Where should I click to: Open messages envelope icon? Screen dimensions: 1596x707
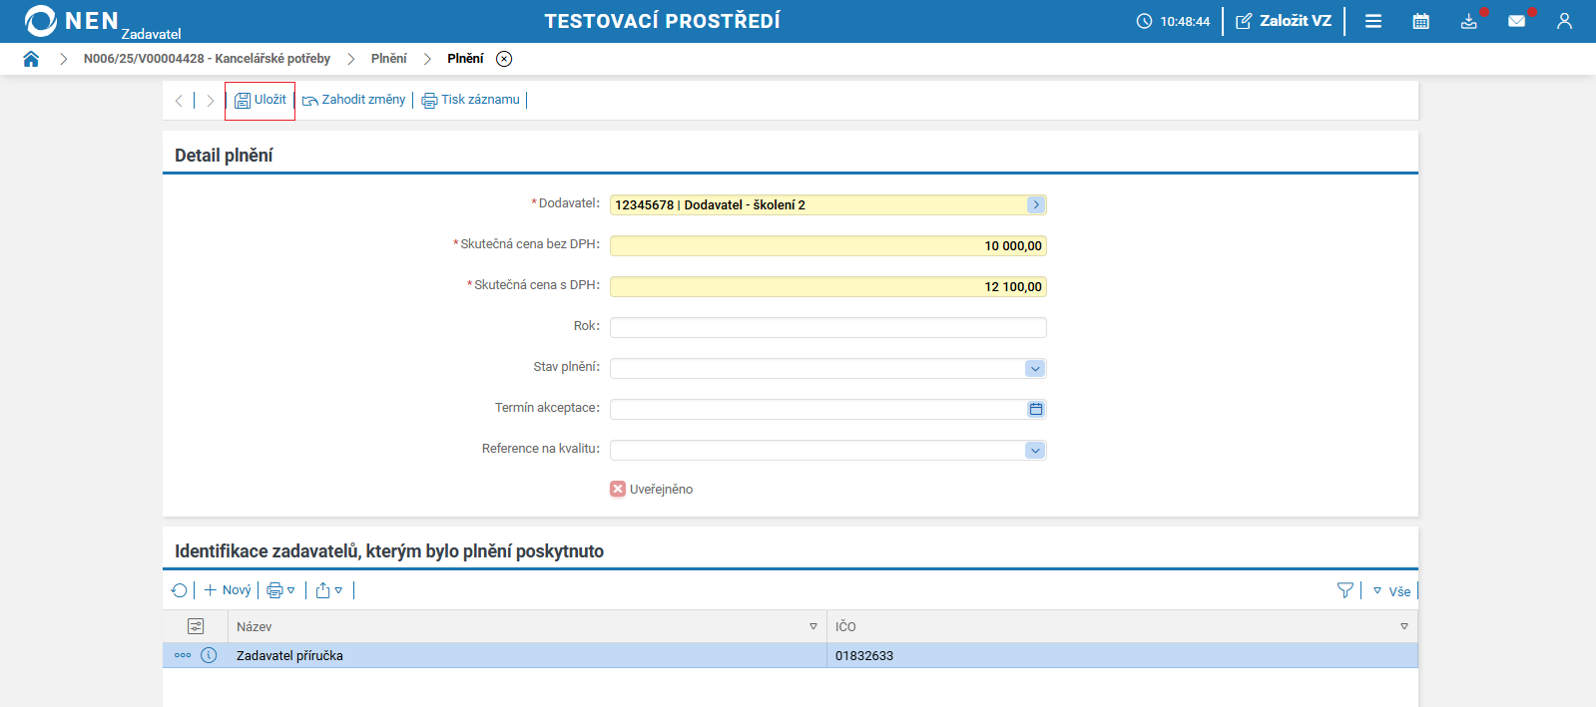[x=1517, y=21]
